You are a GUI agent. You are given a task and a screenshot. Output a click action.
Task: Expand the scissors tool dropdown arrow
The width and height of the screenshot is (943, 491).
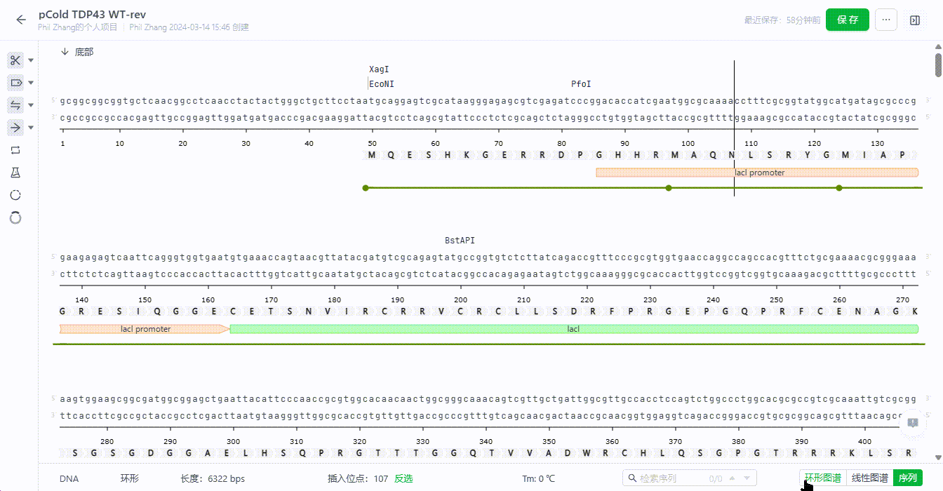point(31,61)
